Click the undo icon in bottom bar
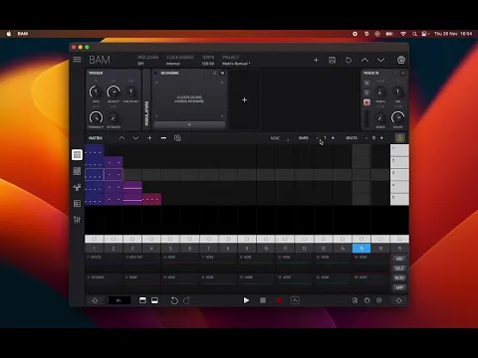This screenshot has width=478, height=358. [x=174, y=300]
